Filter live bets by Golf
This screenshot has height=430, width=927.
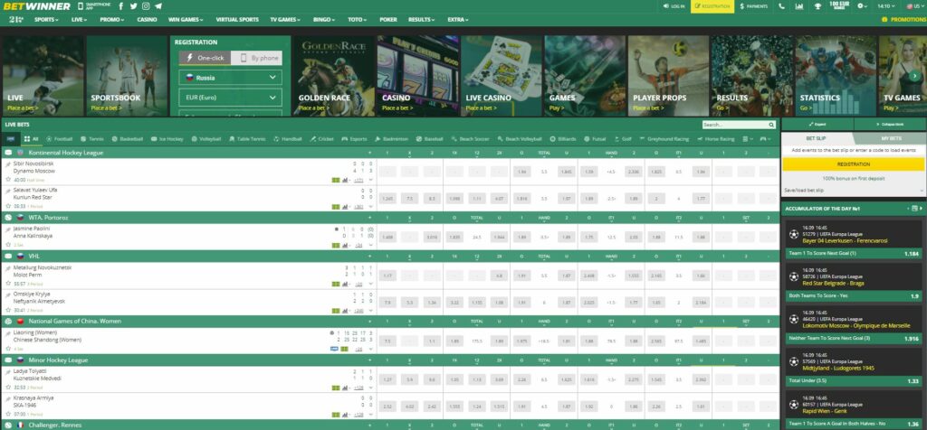[x=623, y=139]
